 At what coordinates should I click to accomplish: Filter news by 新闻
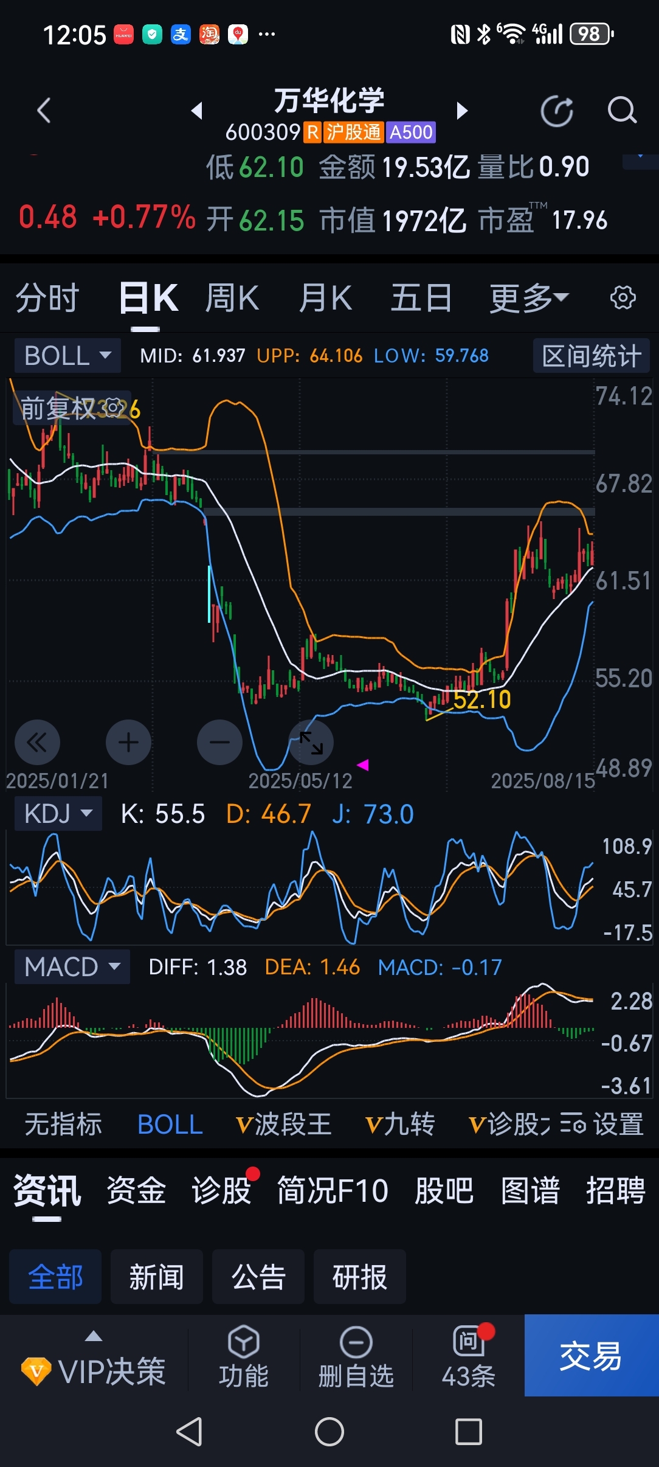[157, 1277]
